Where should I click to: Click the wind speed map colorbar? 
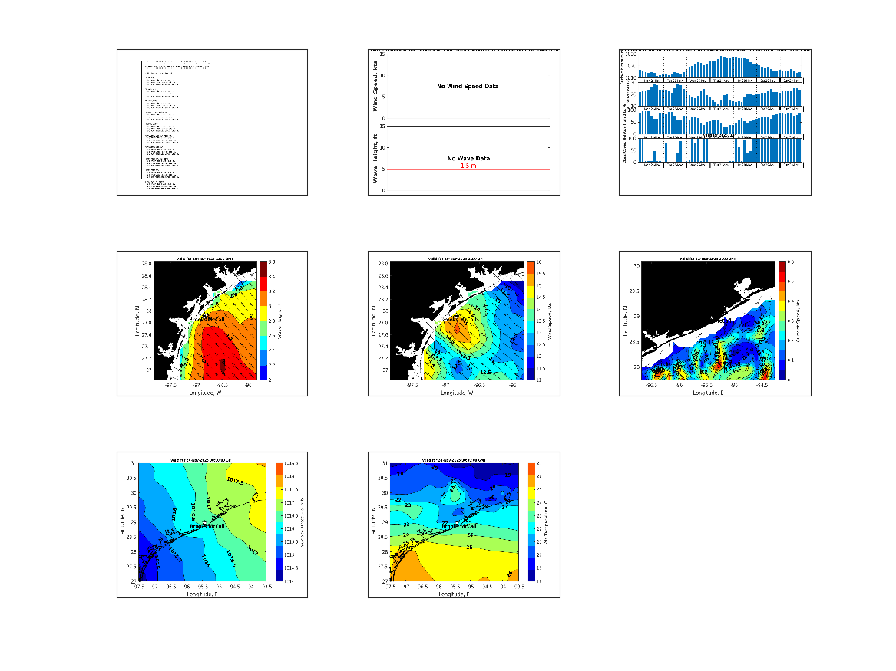coord(530,321)
